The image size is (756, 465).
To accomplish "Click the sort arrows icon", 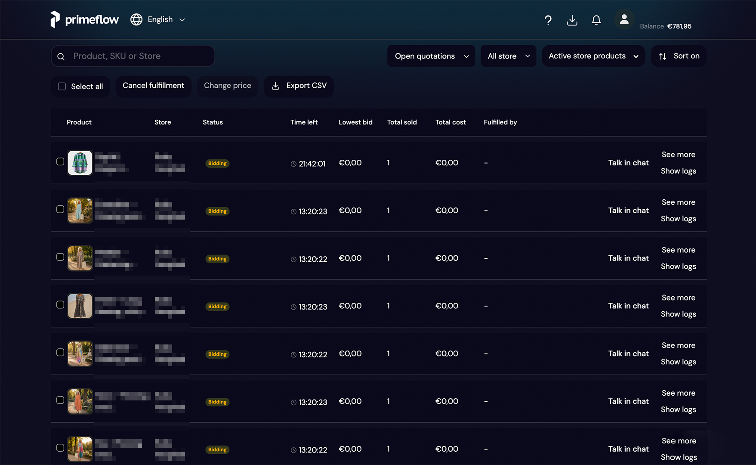I will point(663,56).
